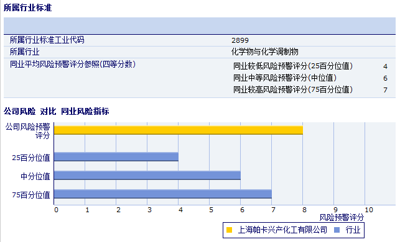The width and height of the screenshot is (400, 242).
Task: Click the 公司风险 对比 同业风险指标 heading
Action: pyautogui.click(x=57, y=111)
